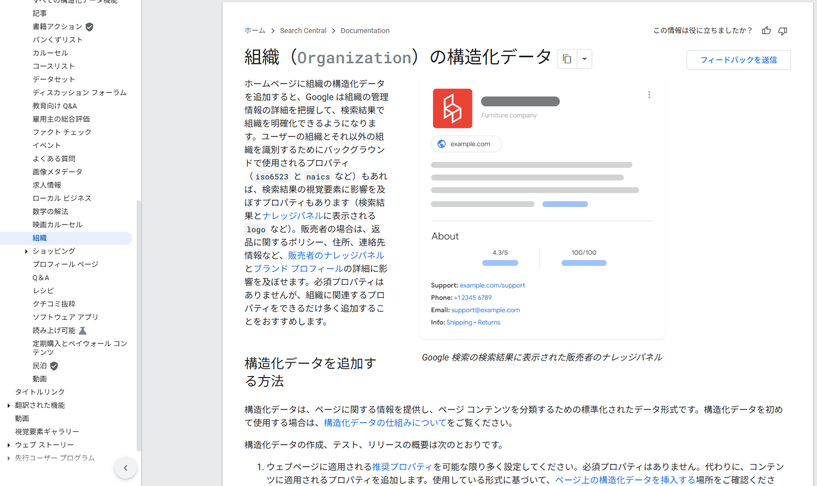The width and height of the screenshot is (817, 486).
Task: Click the thumbs down not helpful icon
Action: (x=783, y=31)
